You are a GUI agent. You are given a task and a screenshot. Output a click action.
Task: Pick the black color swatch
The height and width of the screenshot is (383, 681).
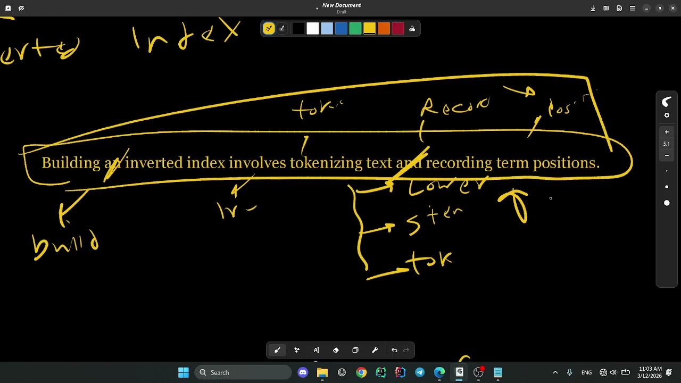tap(298, 29)
